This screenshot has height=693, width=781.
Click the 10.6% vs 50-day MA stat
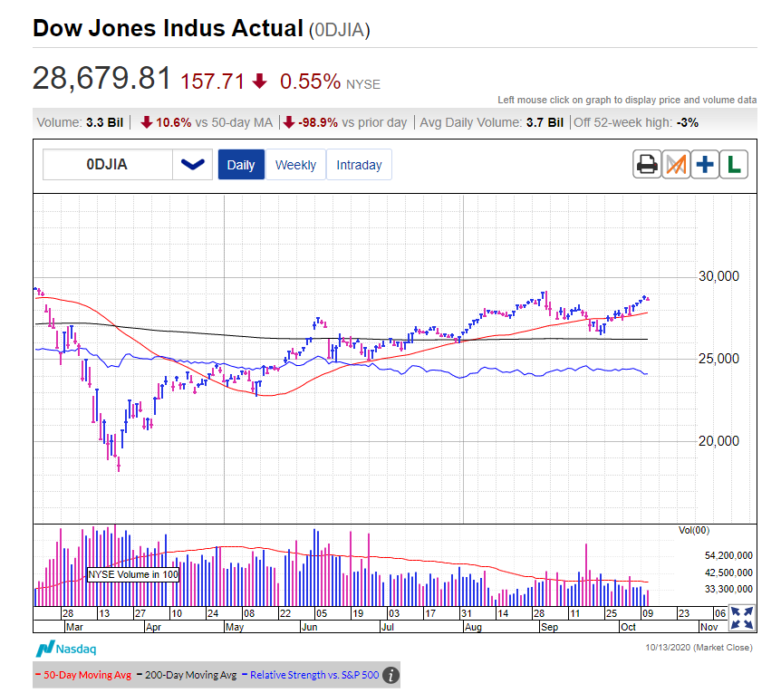pos(207,122)
